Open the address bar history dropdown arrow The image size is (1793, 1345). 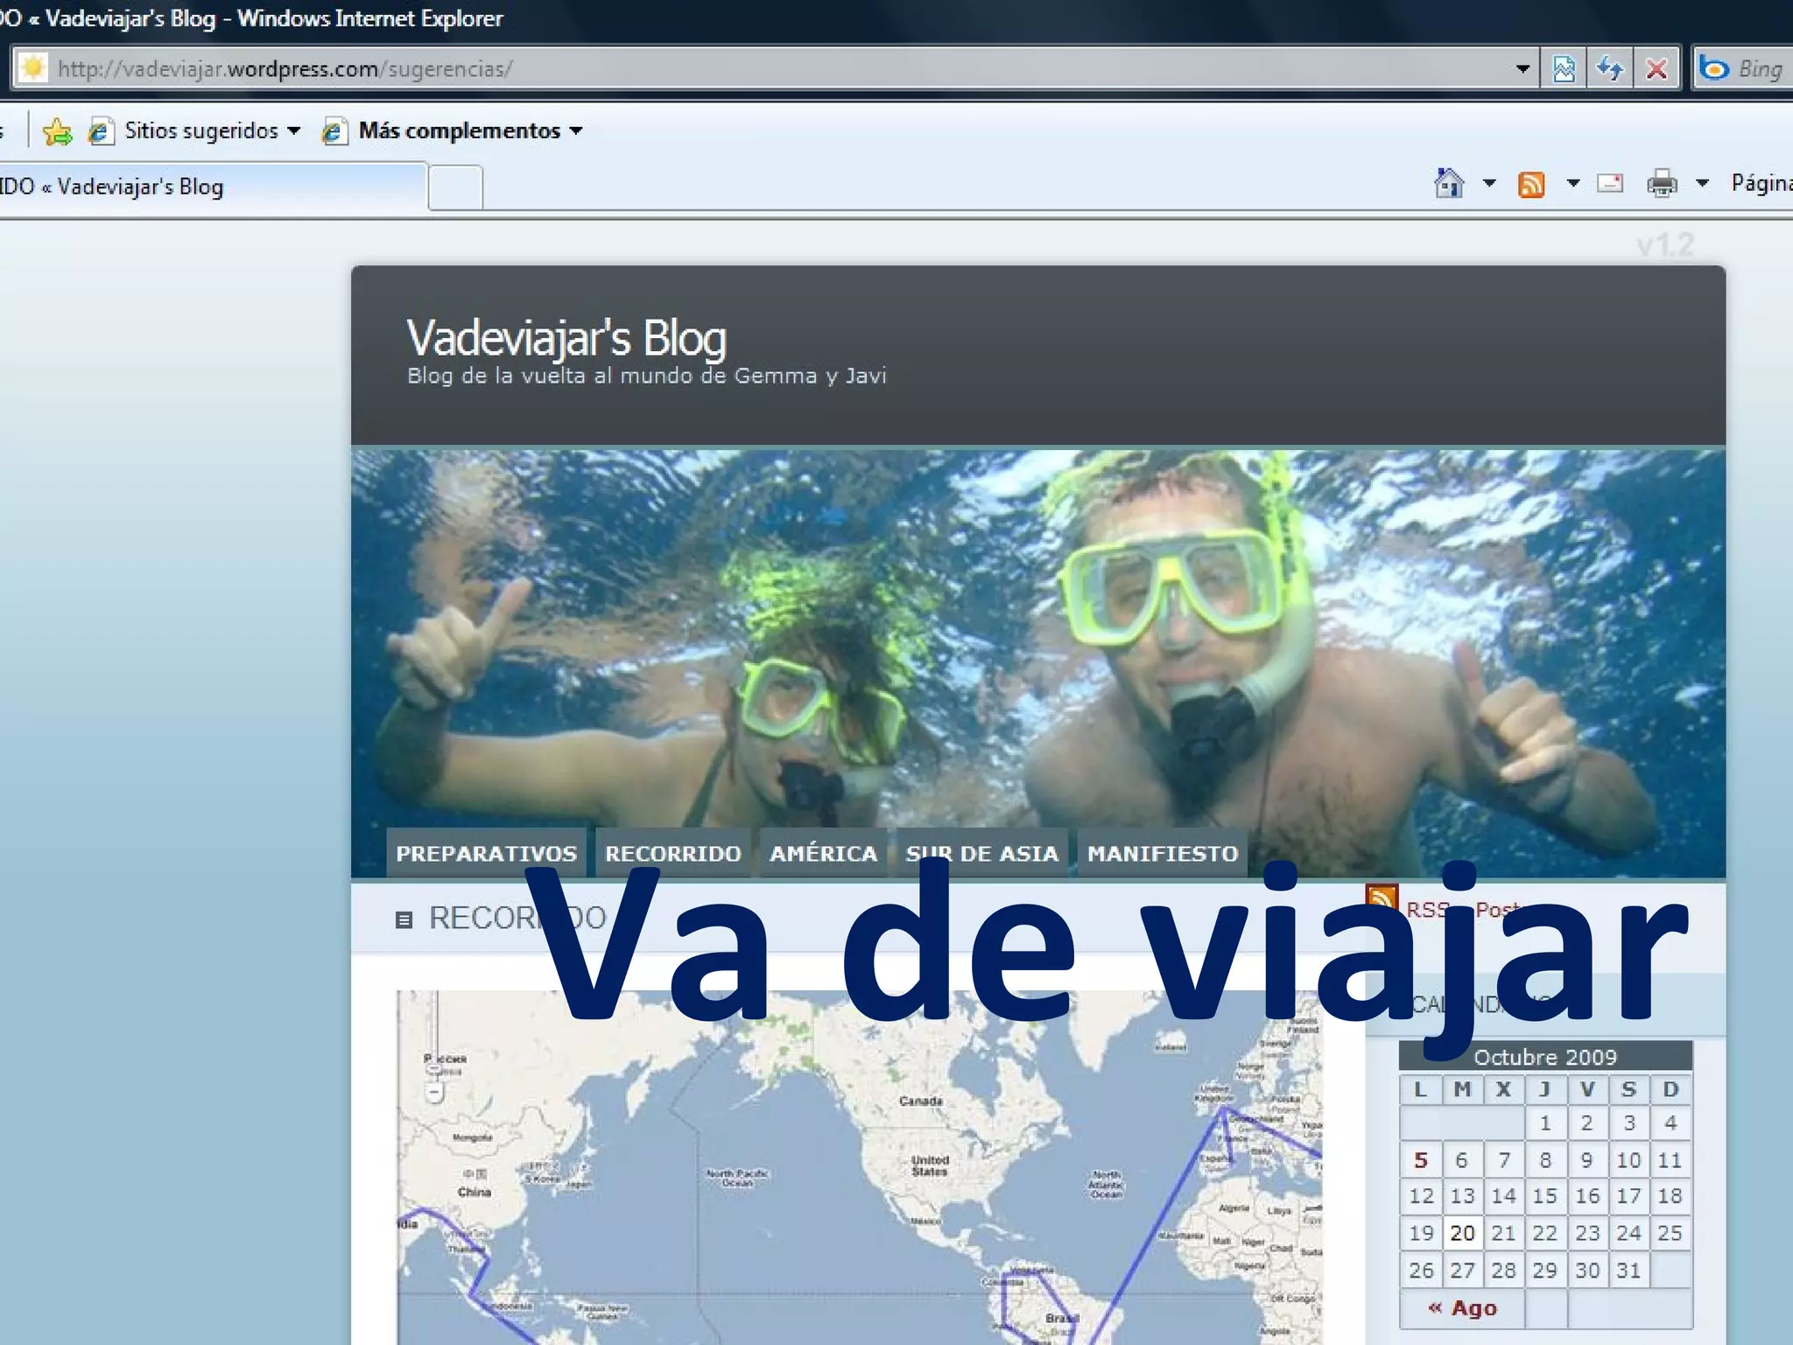point(1522,68)
